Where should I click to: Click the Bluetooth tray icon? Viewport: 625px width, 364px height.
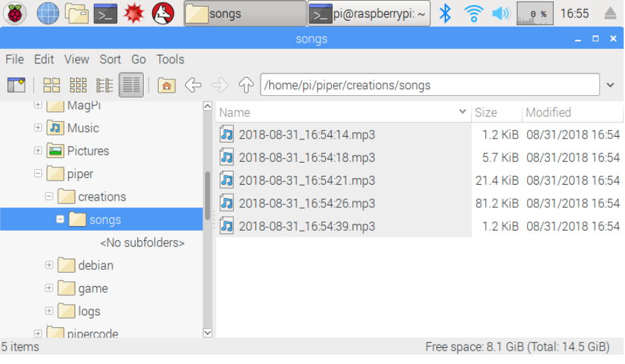pos(445,13)
